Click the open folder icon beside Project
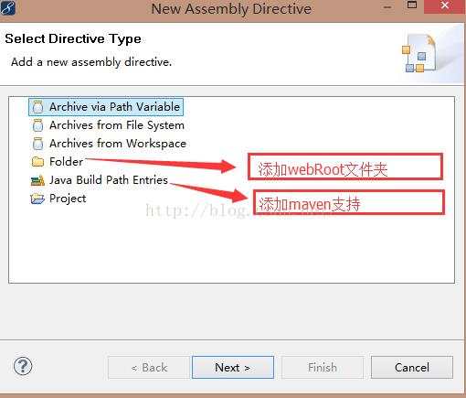Image resolution: width=466 pixels, height=398 pixels. point(37,199)
